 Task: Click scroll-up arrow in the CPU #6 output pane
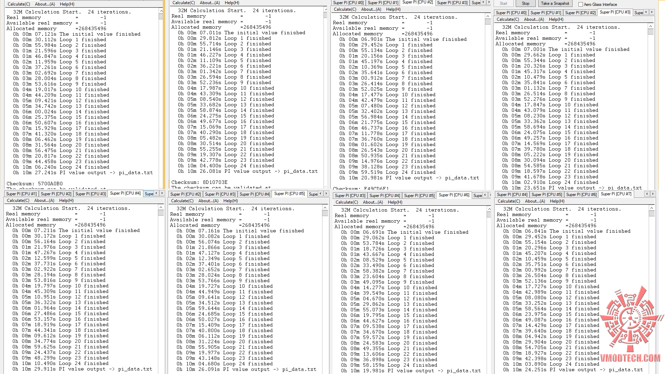[489, 209]
